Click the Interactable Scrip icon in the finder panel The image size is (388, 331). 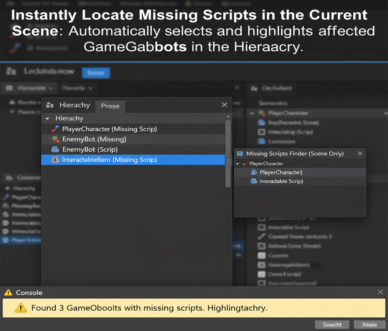253,181
